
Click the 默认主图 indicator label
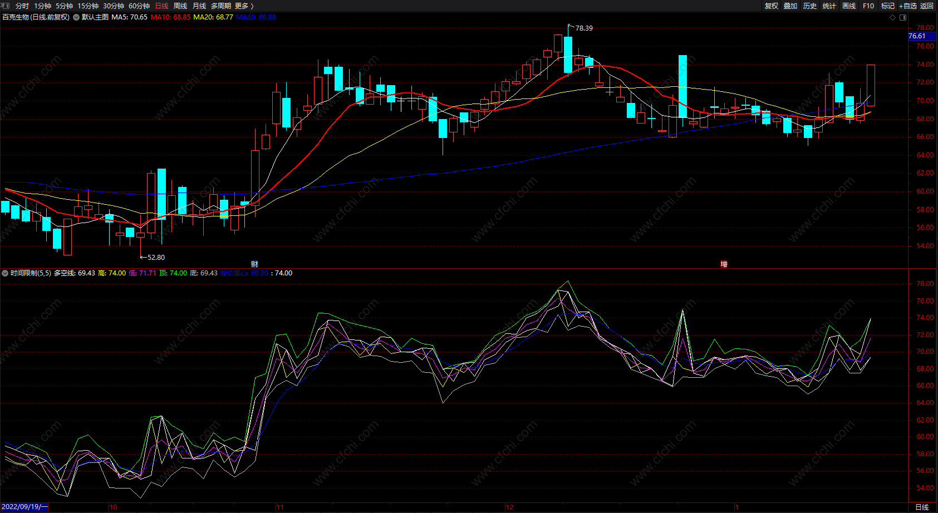click(95, 17)
